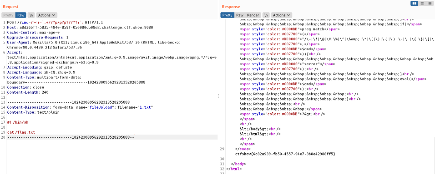Image resolution: width=435 pixels, height=174 pixels.
Task: Open the Actions dropdown in Response panel
Action: click(x=281, y=15)
